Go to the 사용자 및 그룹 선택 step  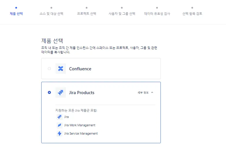122,13
